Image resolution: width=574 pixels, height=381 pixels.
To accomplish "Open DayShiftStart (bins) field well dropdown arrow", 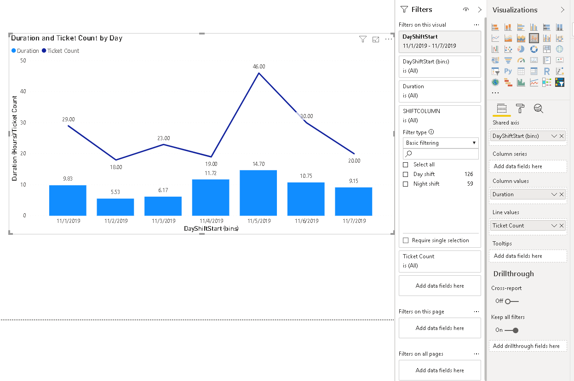I will (554, 136).
